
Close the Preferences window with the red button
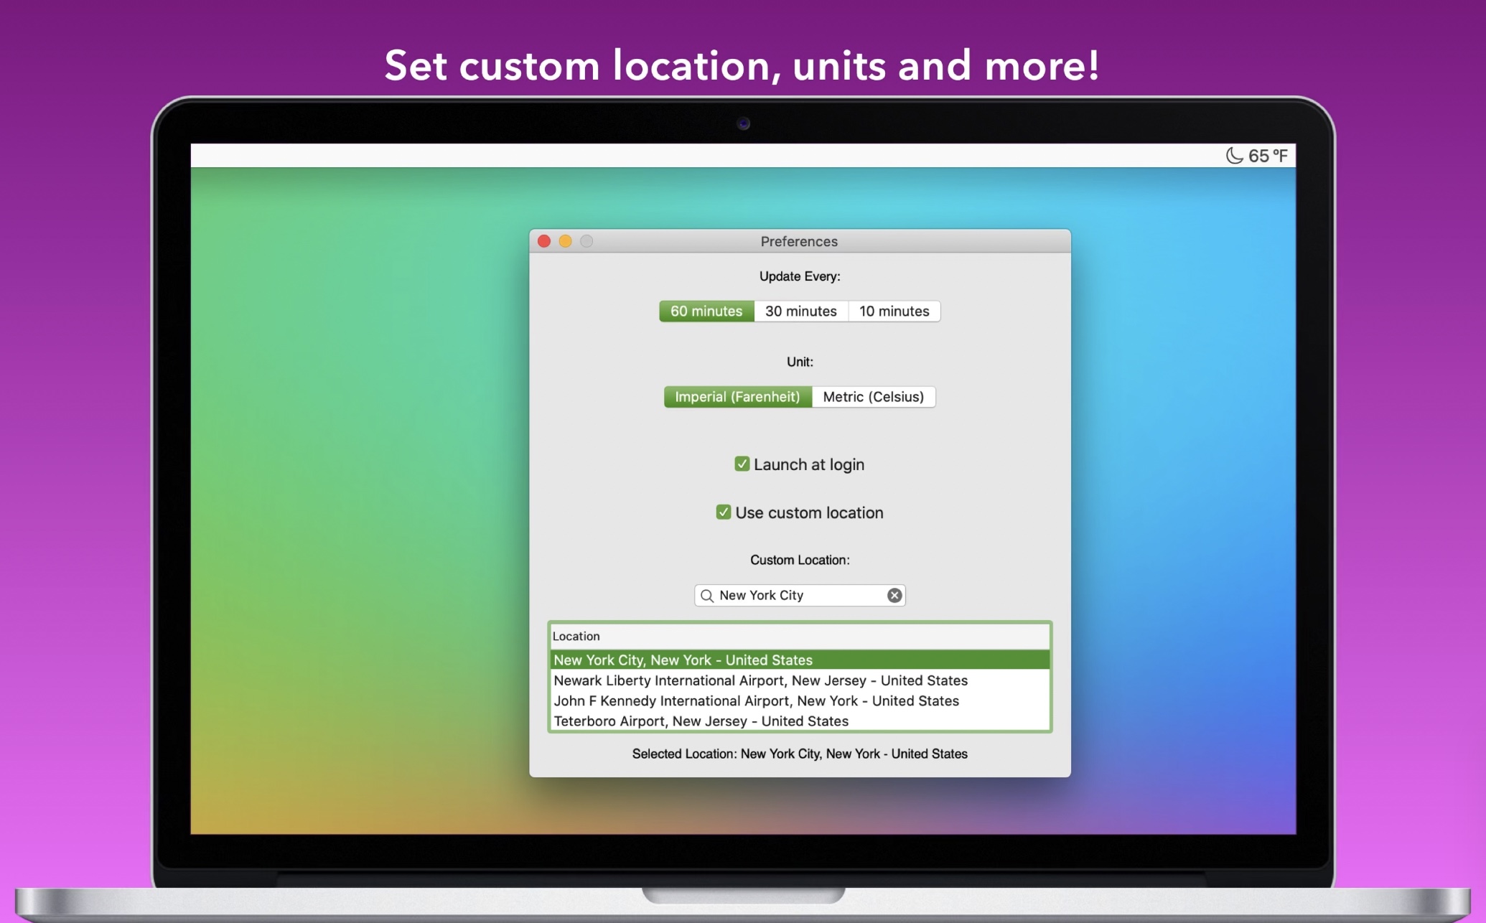pos(544,241)
